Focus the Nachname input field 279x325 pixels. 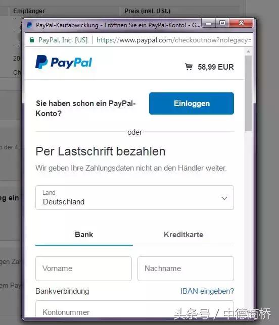(x=185, y=268)
